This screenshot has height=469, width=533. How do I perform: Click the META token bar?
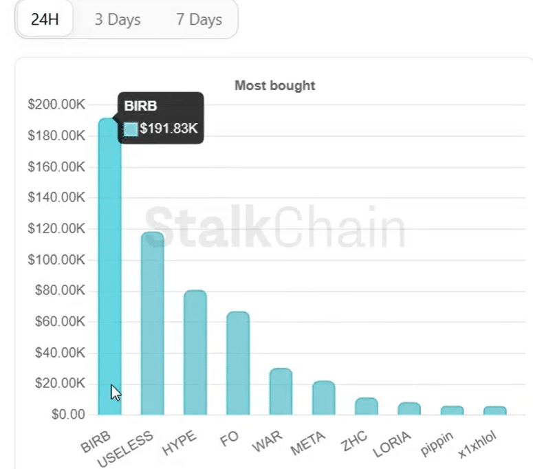click(x=323, y=398)
